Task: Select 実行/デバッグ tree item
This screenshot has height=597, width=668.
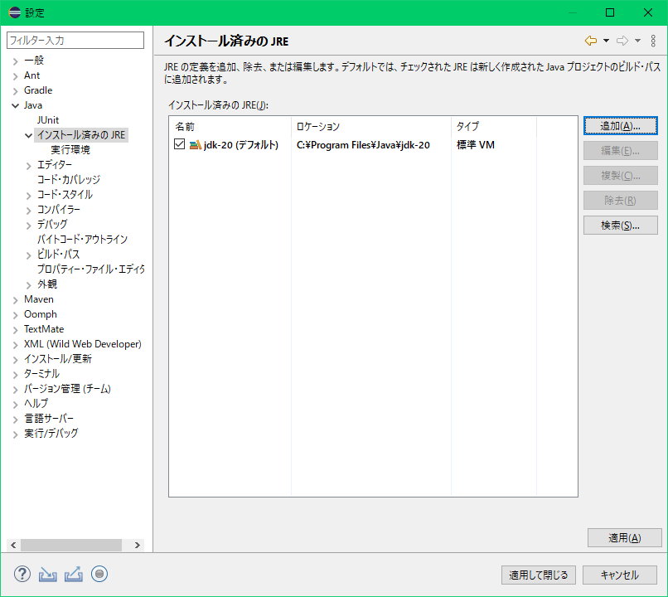Action: coord(51,434)
